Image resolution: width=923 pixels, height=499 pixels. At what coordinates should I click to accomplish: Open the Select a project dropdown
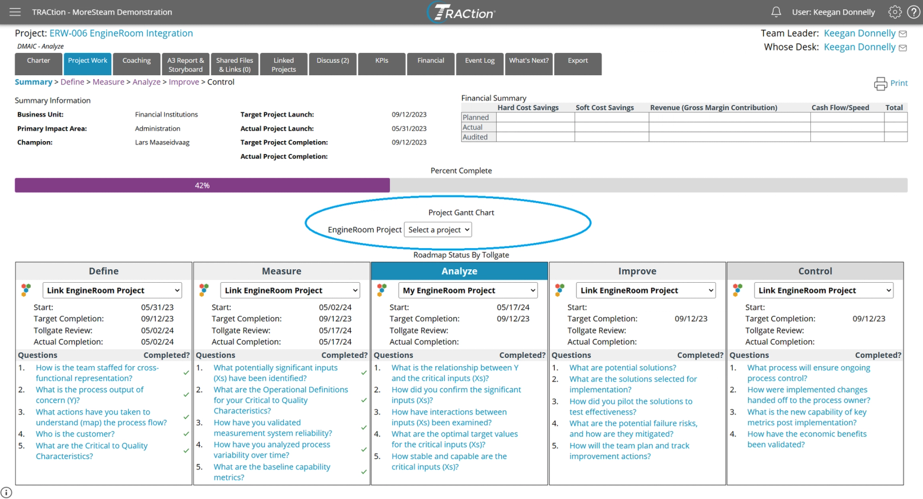coord(438,230)
